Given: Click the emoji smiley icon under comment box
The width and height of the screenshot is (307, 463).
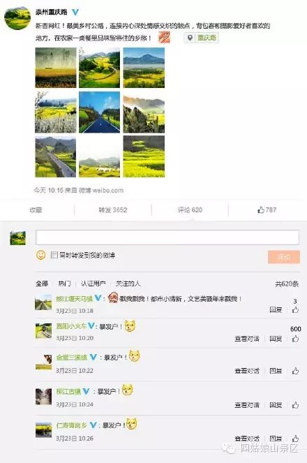Looking at the screenshot, I should pos(40,255).
